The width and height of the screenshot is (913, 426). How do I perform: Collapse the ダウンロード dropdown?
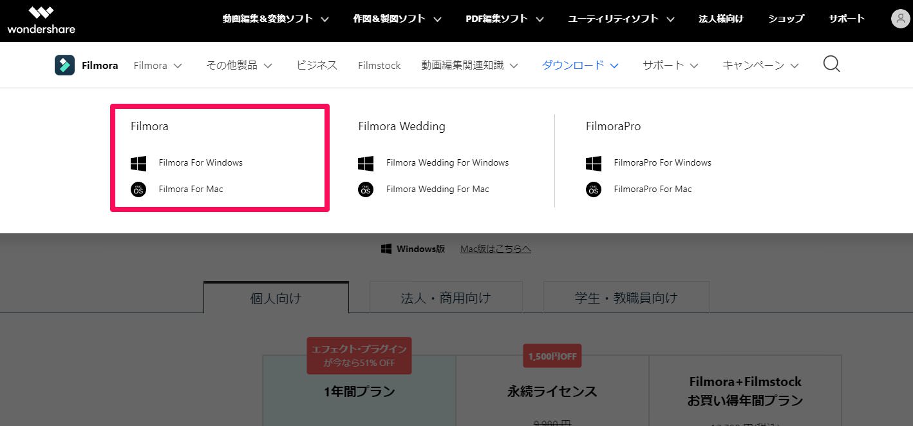(580, 65)
